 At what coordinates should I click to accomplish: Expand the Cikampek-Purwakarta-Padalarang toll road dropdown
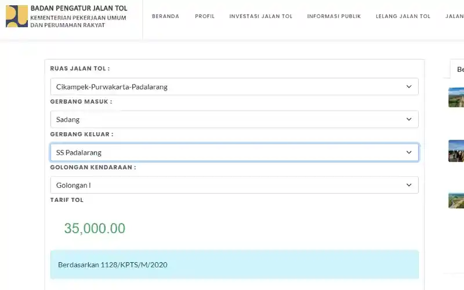point(234,87)
